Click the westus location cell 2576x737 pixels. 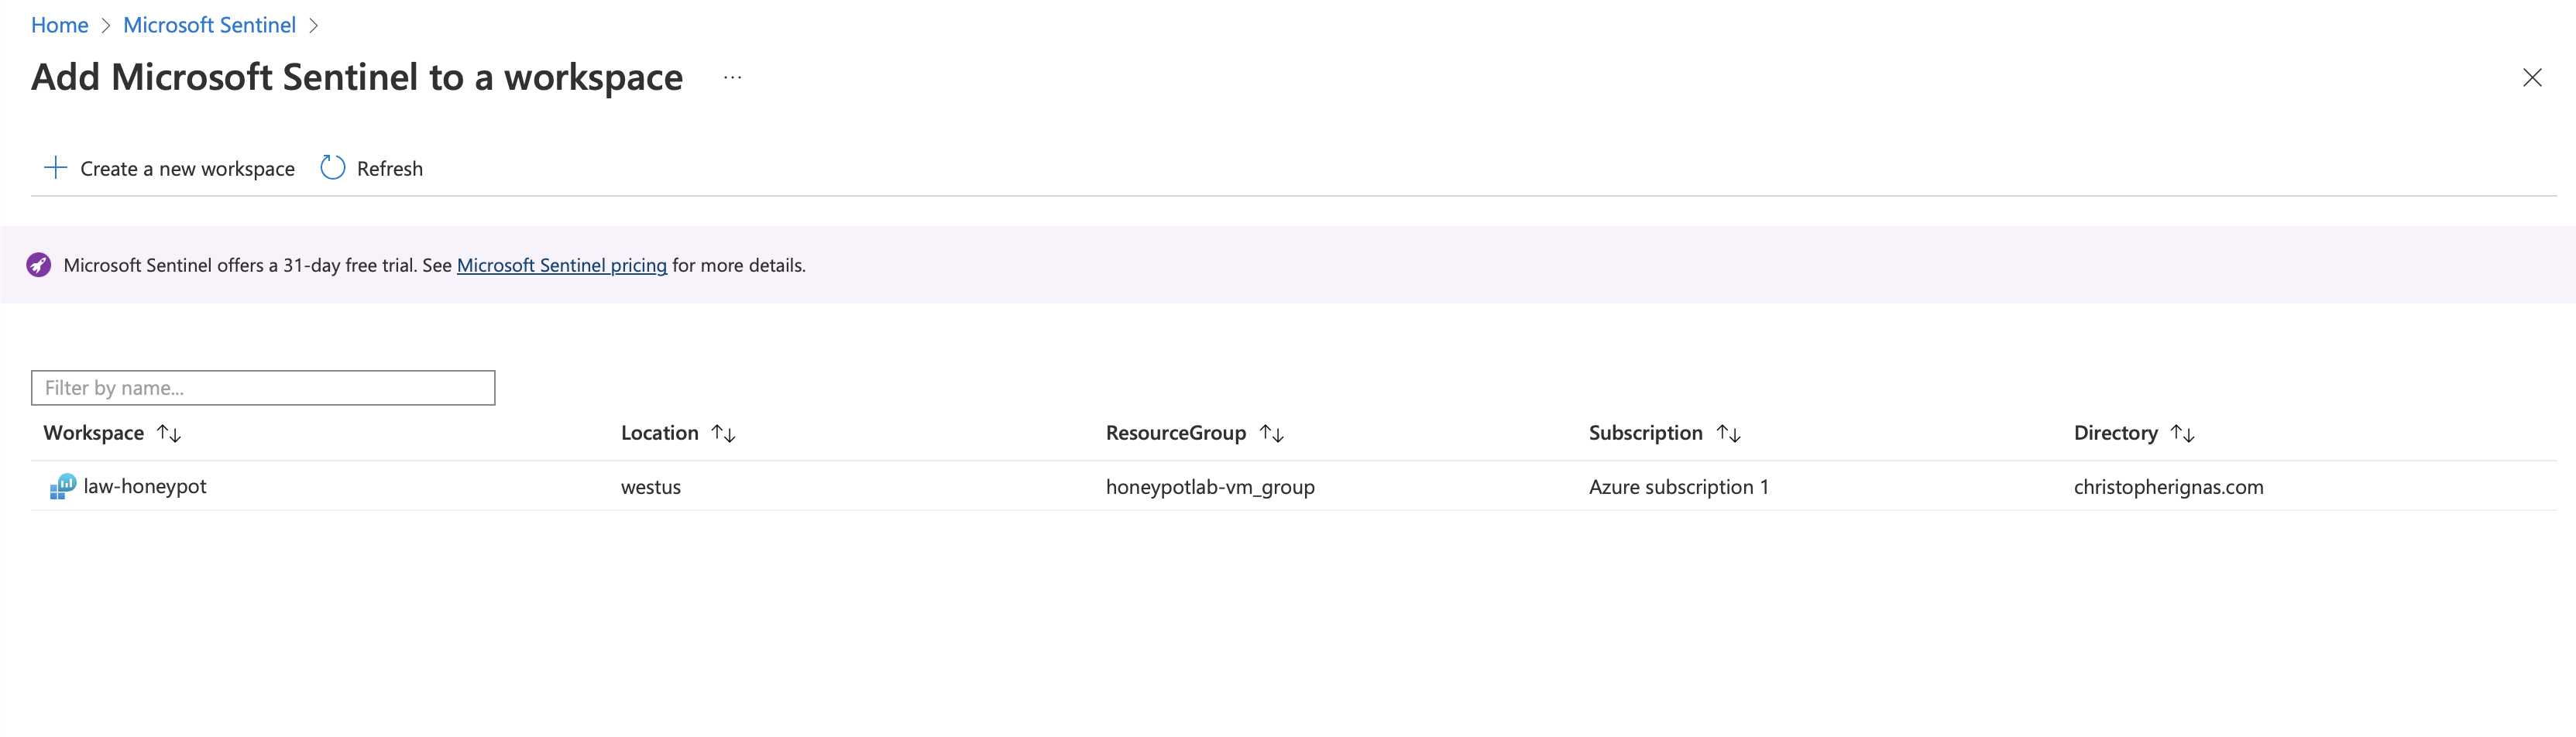pos(651,487)
